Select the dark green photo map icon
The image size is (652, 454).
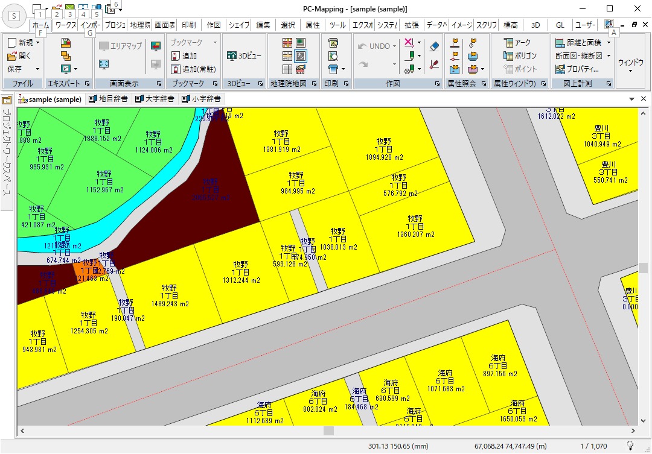300,42
